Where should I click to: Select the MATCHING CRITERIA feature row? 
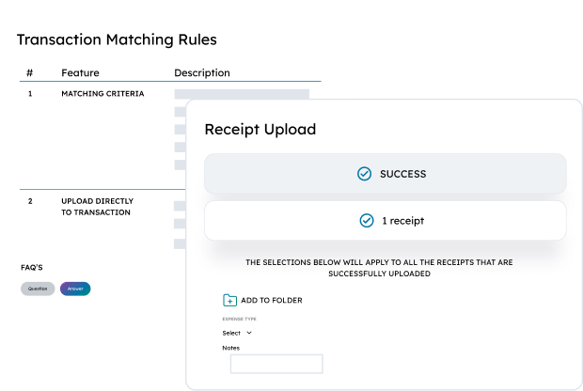pos(102,94)
